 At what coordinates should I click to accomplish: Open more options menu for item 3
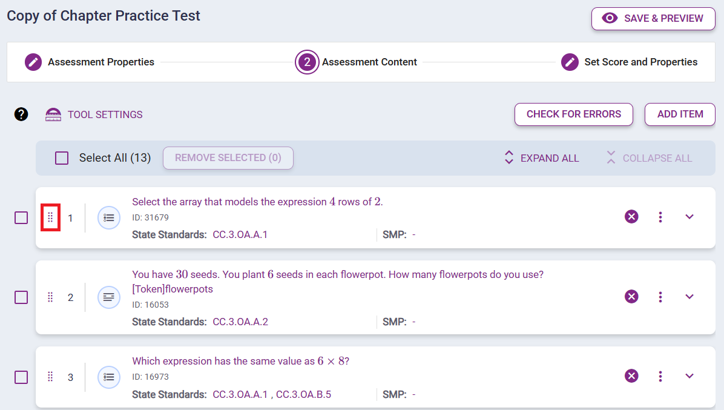point(660,376)
